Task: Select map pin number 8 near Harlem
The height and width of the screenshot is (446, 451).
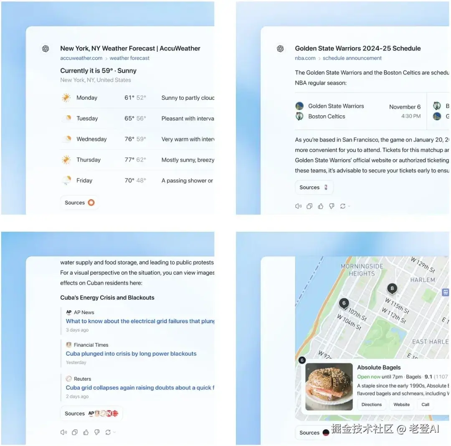Action: pos(392,289)
